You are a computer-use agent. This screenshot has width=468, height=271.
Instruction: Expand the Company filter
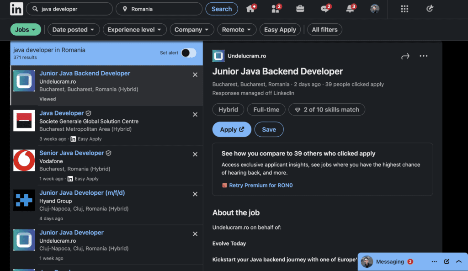coord(191,30)
